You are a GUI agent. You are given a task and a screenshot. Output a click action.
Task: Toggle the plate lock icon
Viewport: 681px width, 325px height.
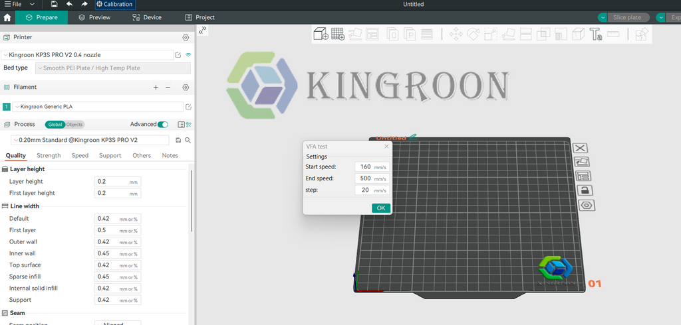[x=585, y=190]
